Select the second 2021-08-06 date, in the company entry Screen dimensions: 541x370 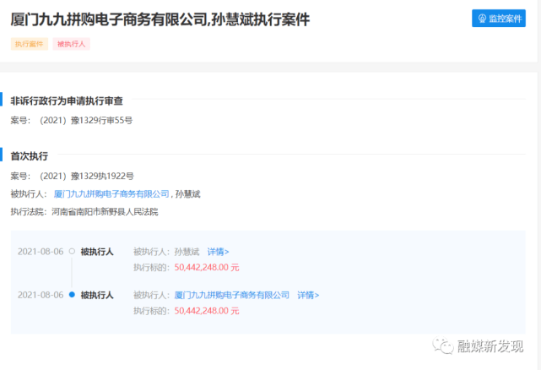41,296
